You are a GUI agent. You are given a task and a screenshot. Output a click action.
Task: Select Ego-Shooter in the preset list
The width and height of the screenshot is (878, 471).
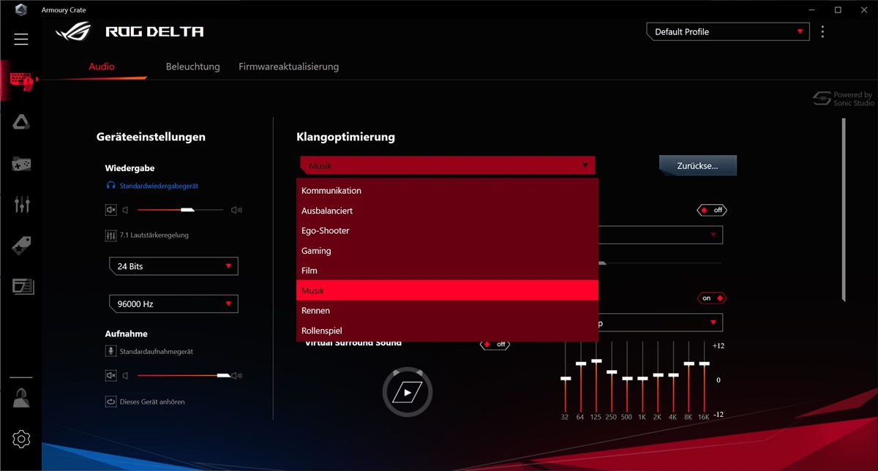tap(447, 230)
